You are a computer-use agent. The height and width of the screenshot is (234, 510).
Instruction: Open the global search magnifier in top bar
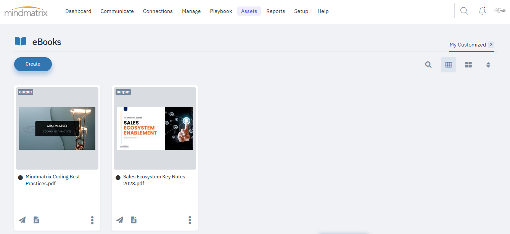(464, 11)
